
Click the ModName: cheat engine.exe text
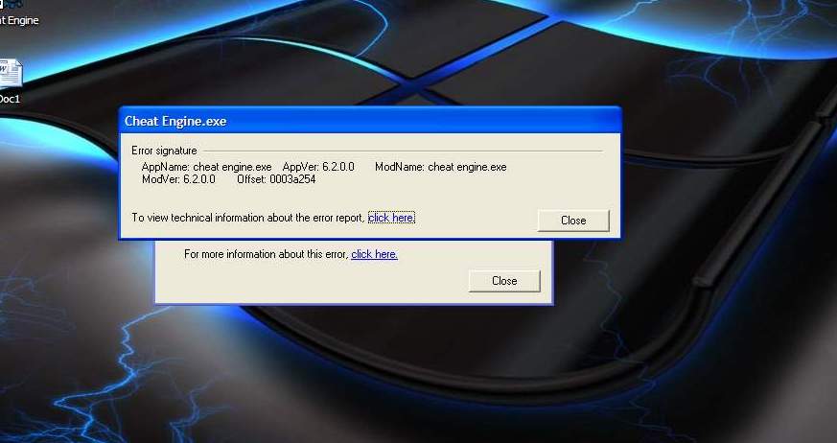440,167
